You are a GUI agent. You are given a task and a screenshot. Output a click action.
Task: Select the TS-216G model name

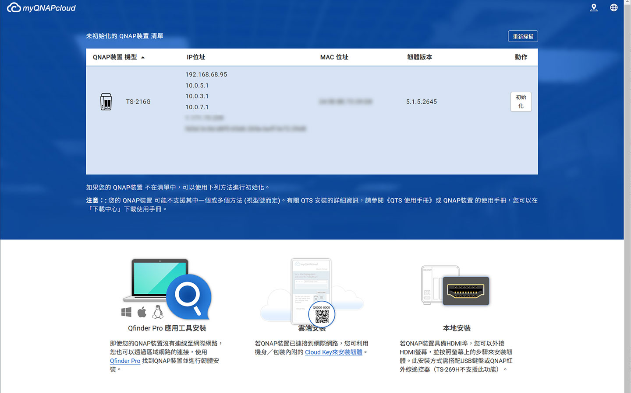coord(138,102)
